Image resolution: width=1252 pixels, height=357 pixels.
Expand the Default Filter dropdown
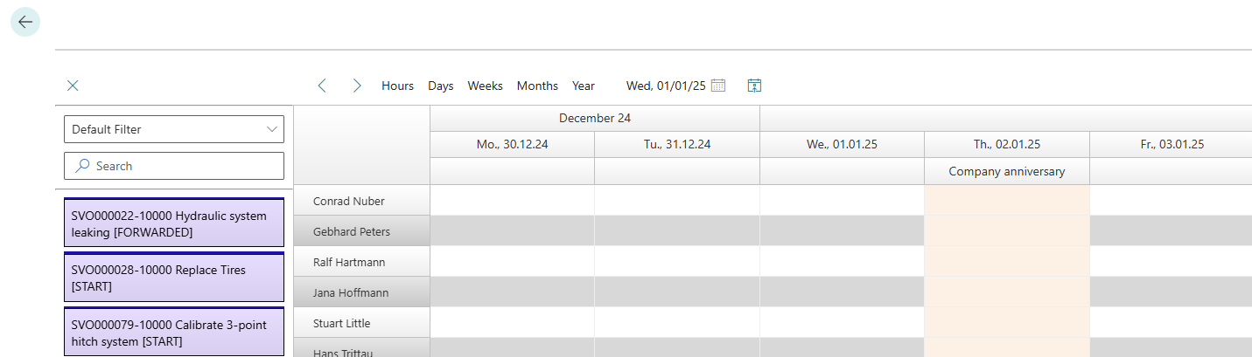(270, 129)
